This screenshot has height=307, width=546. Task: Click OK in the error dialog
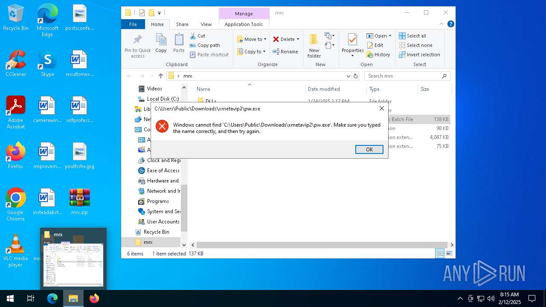[369, 149]
